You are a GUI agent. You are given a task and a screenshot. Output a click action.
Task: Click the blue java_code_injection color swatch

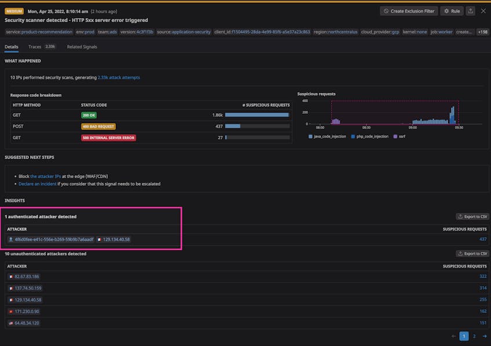click(310, 136)
